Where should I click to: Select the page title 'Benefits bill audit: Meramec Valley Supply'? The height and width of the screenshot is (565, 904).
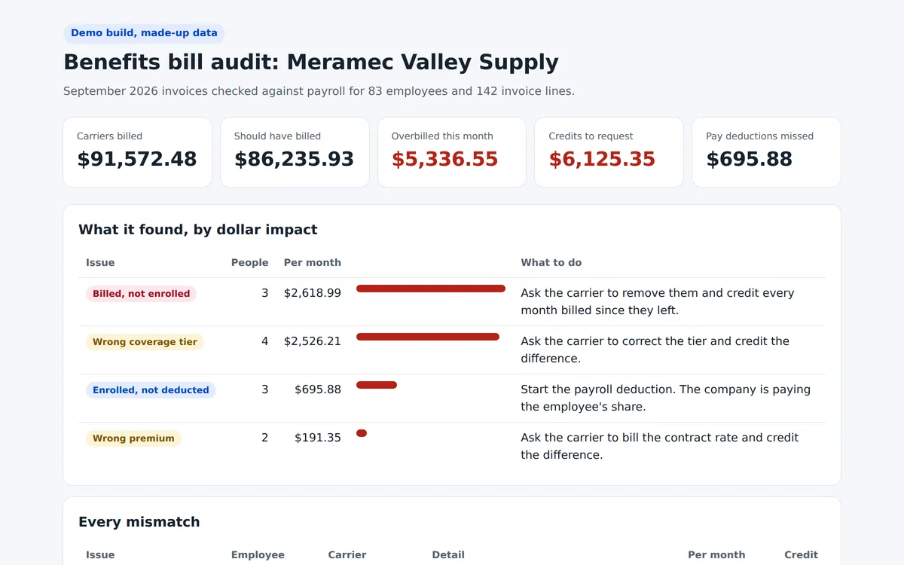tap(311, 63)
